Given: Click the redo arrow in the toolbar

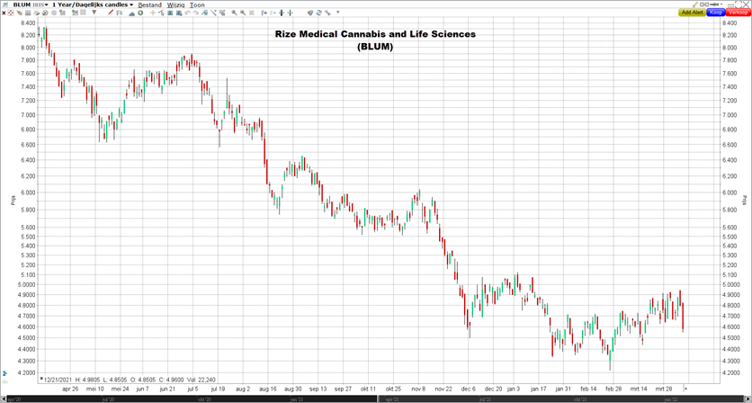Looking at the screenshot, I should tap(196, 13).
